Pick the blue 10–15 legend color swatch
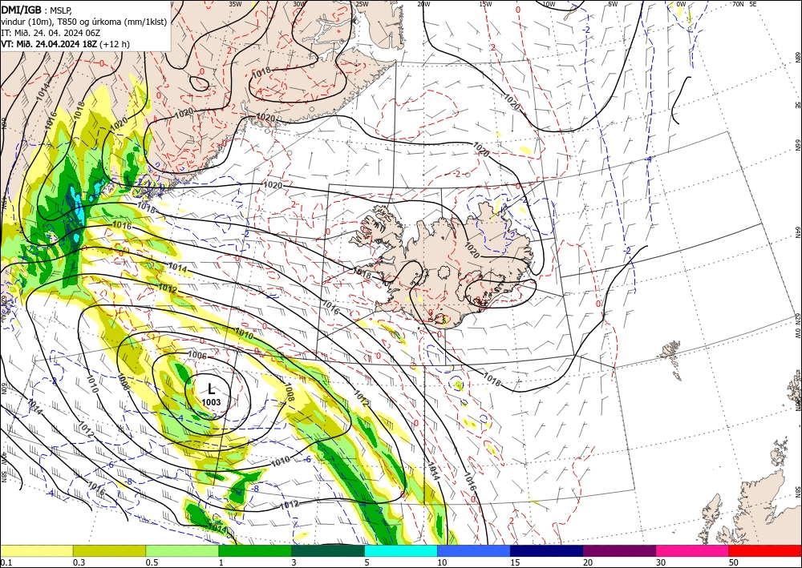 (x=474, y=550)
